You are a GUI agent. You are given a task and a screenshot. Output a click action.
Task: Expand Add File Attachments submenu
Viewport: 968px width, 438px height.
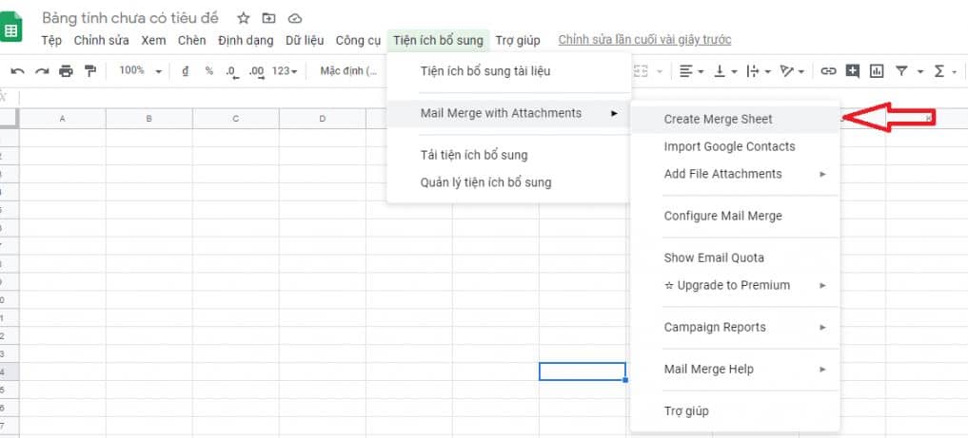pyautogui.click(x=735, y=174)
